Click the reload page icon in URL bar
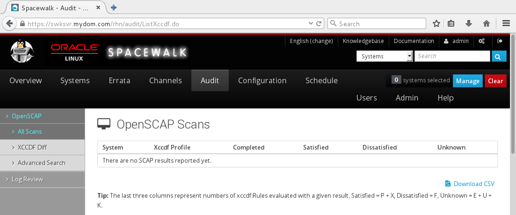This screenshot has height=215, width=516. tap(319, 24)
